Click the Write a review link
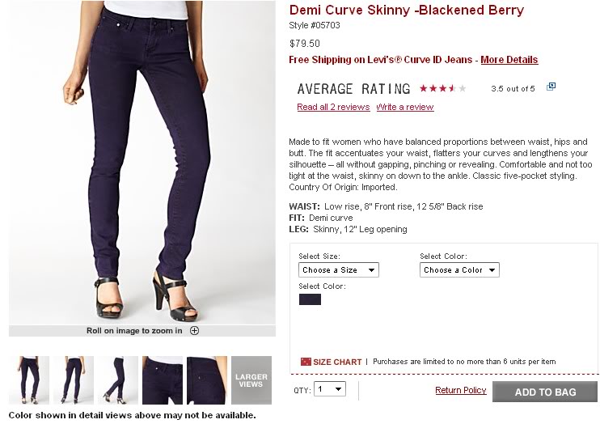Image resolution: width=600 pixels, height=424 pixels. [x=405, y=107]
